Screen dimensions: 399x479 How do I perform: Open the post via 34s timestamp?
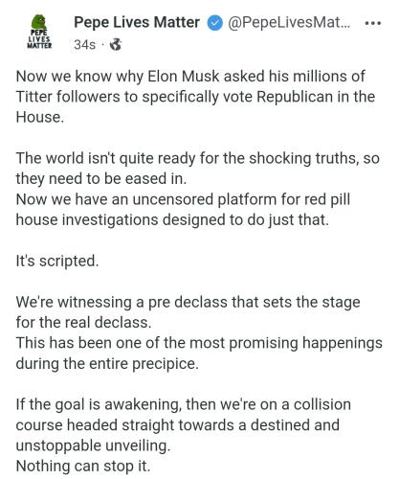84,45
